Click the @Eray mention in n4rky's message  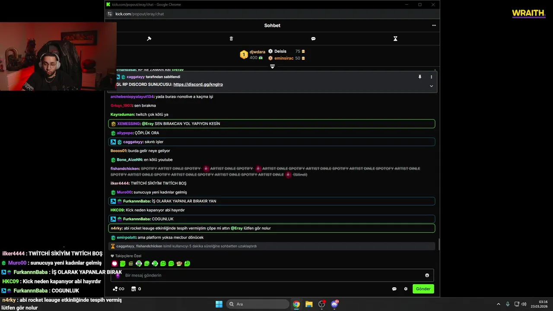point(236,228)
